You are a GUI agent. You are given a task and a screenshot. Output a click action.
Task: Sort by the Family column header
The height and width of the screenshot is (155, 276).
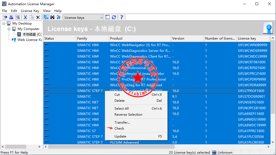click(93, 38)
